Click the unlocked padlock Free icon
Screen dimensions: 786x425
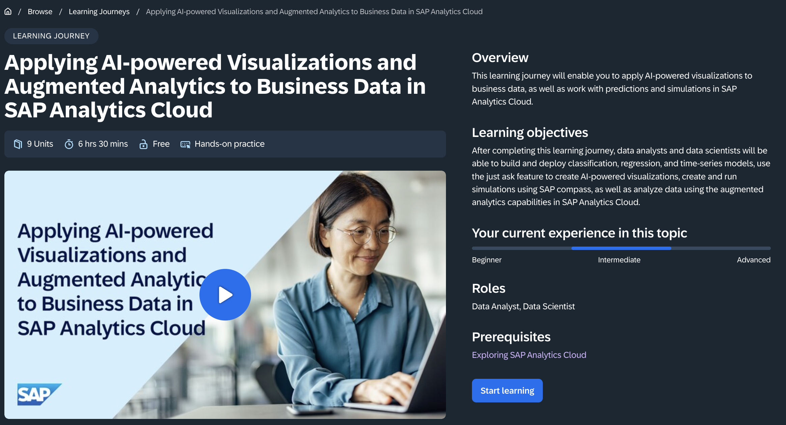click(143, 144)
